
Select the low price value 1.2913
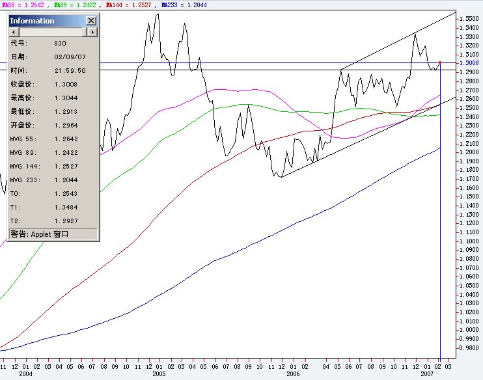point(66,112)
